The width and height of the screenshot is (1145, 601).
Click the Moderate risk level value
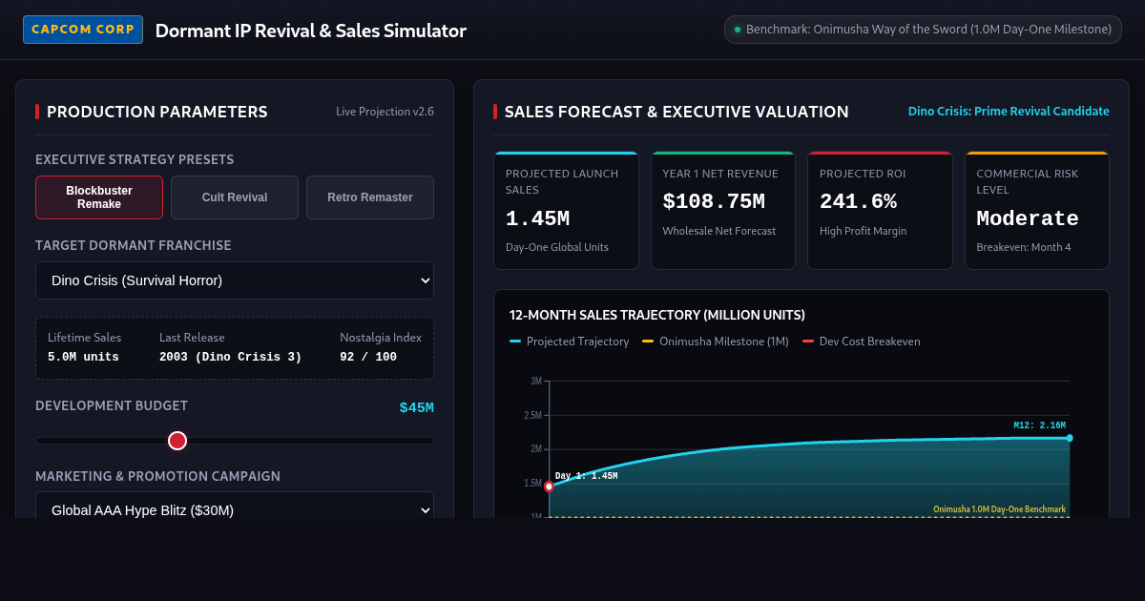coord(1028,218)
